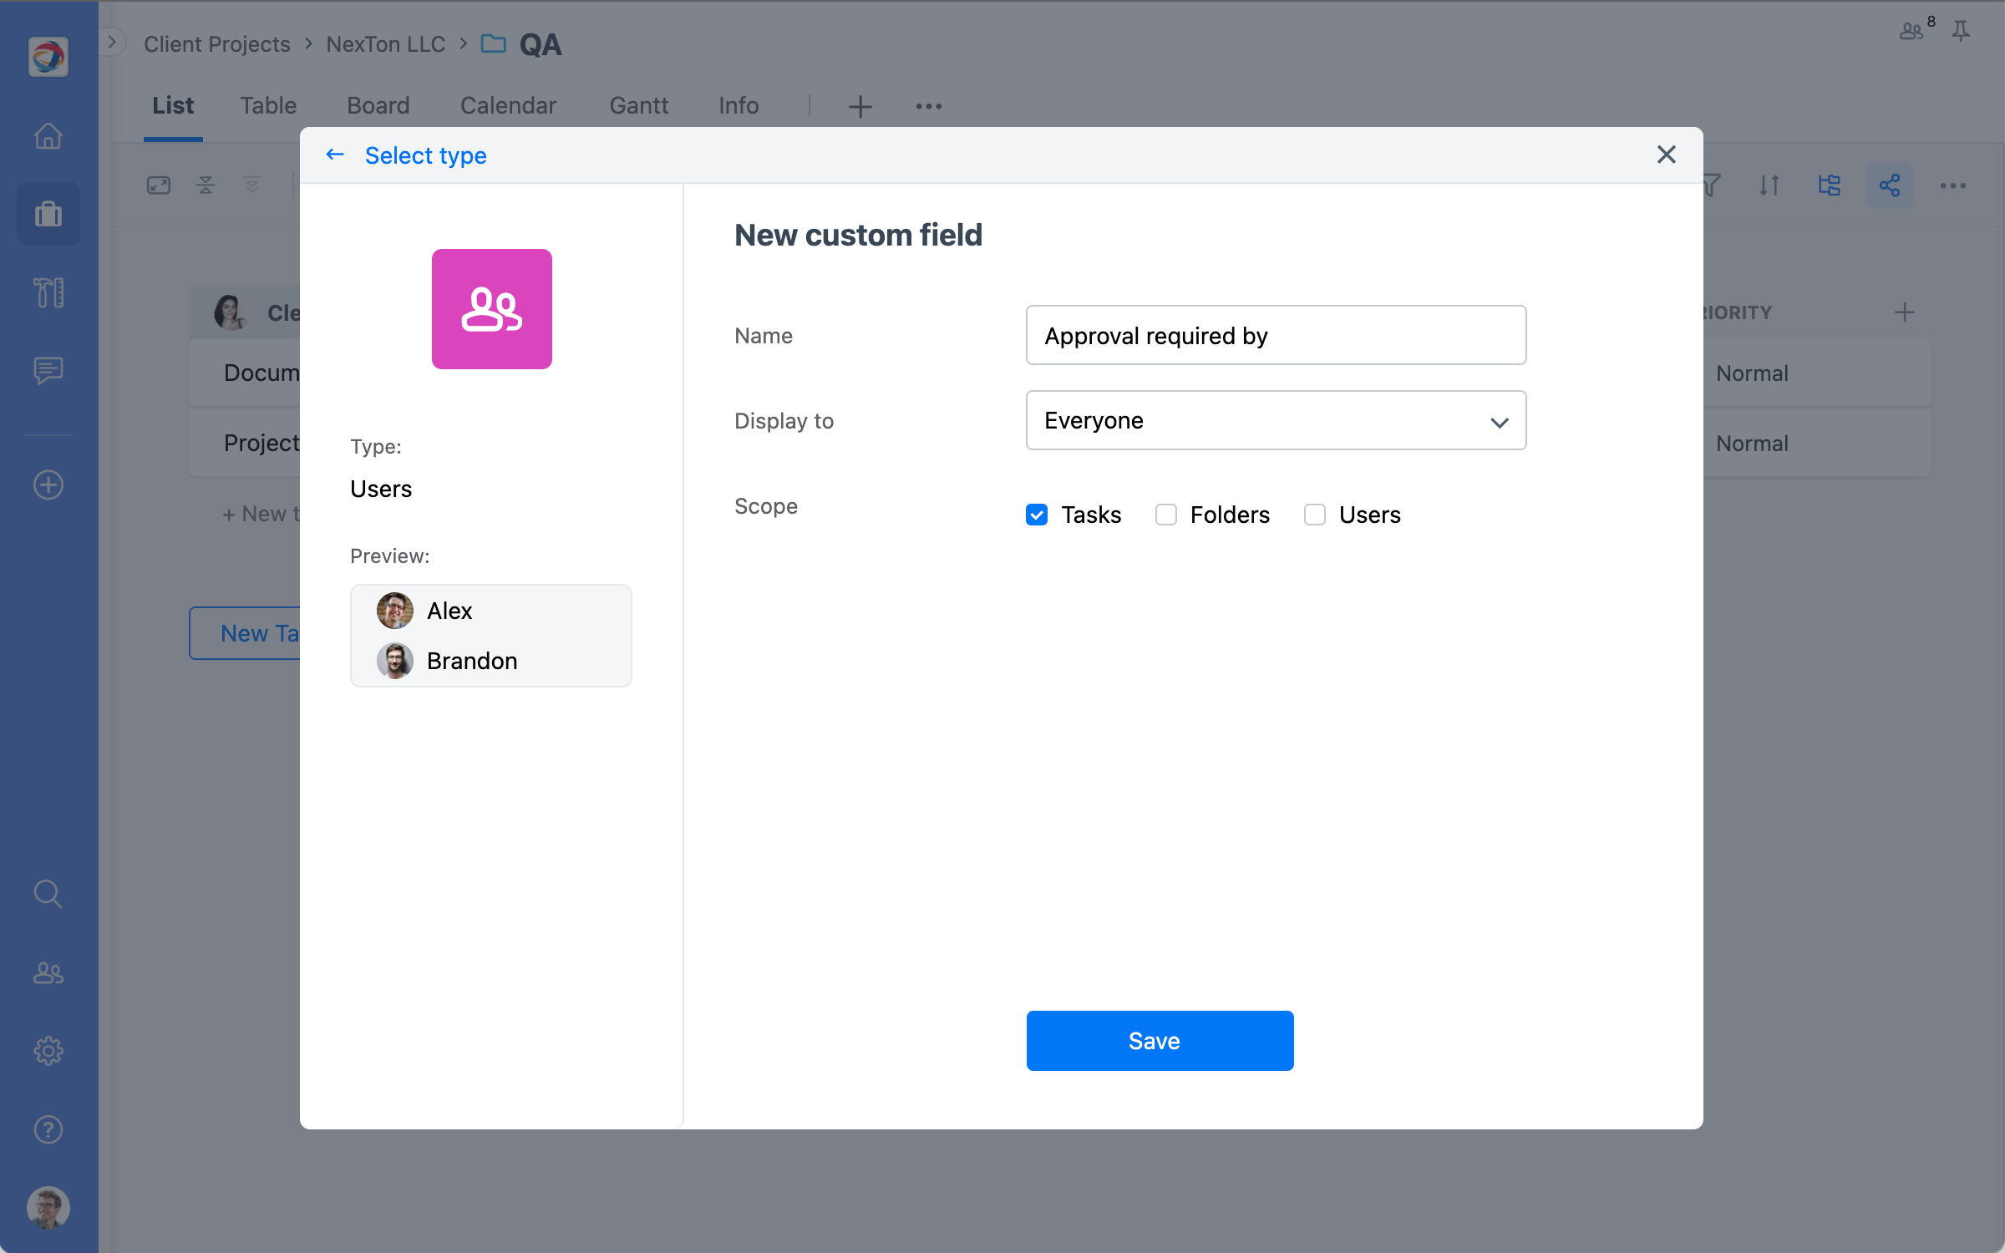The height and width of the screenshot is (1253, 2005).
Task: Click the Select type link
Action: coord(426,155)
